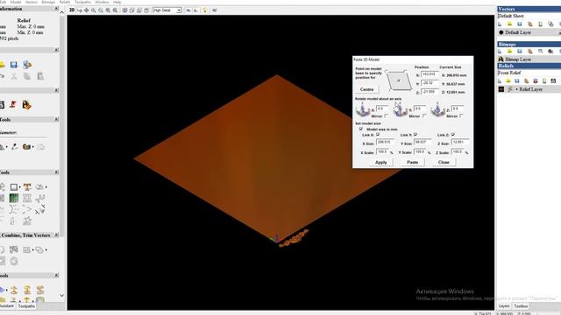Select the Default Layer in Vectors
561x315 pixels.
pyautogui.click(x=529, y=32)
